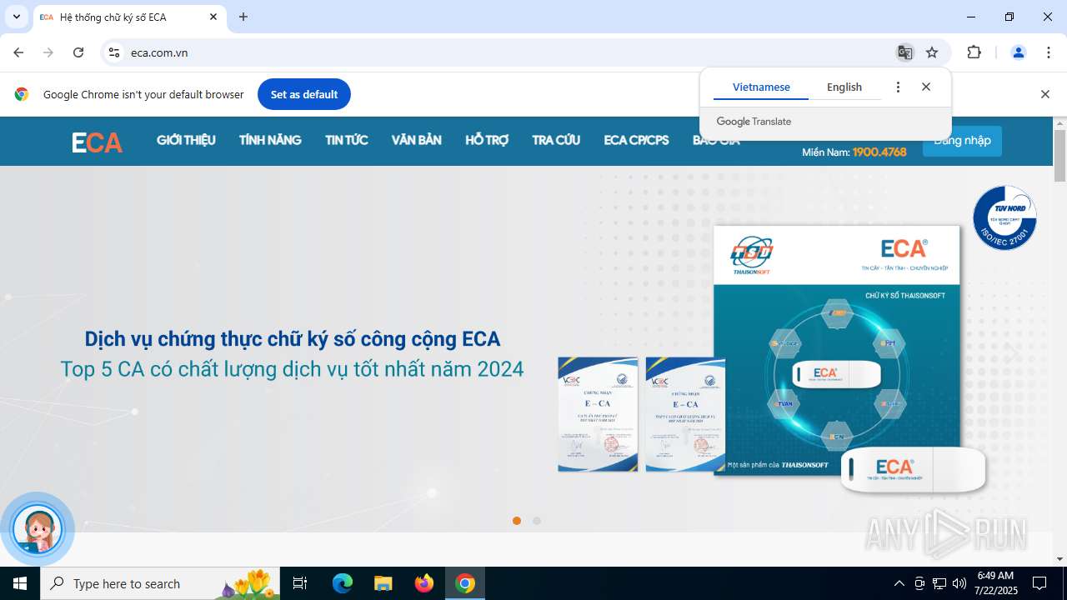This screenshot has width=1067, height=600.
Task: Close the Google Translate popup
Action: pyautogui.click(x=926, y=87)
